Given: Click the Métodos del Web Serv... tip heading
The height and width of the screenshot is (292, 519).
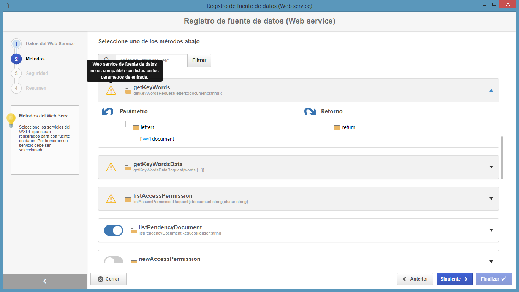Looking at the screenshot, I should [46, 116].
